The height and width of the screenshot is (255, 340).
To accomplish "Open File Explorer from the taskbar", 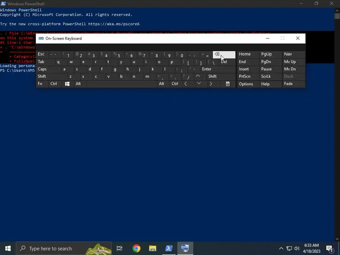I will pyautogui.click(x=153, y=248).
